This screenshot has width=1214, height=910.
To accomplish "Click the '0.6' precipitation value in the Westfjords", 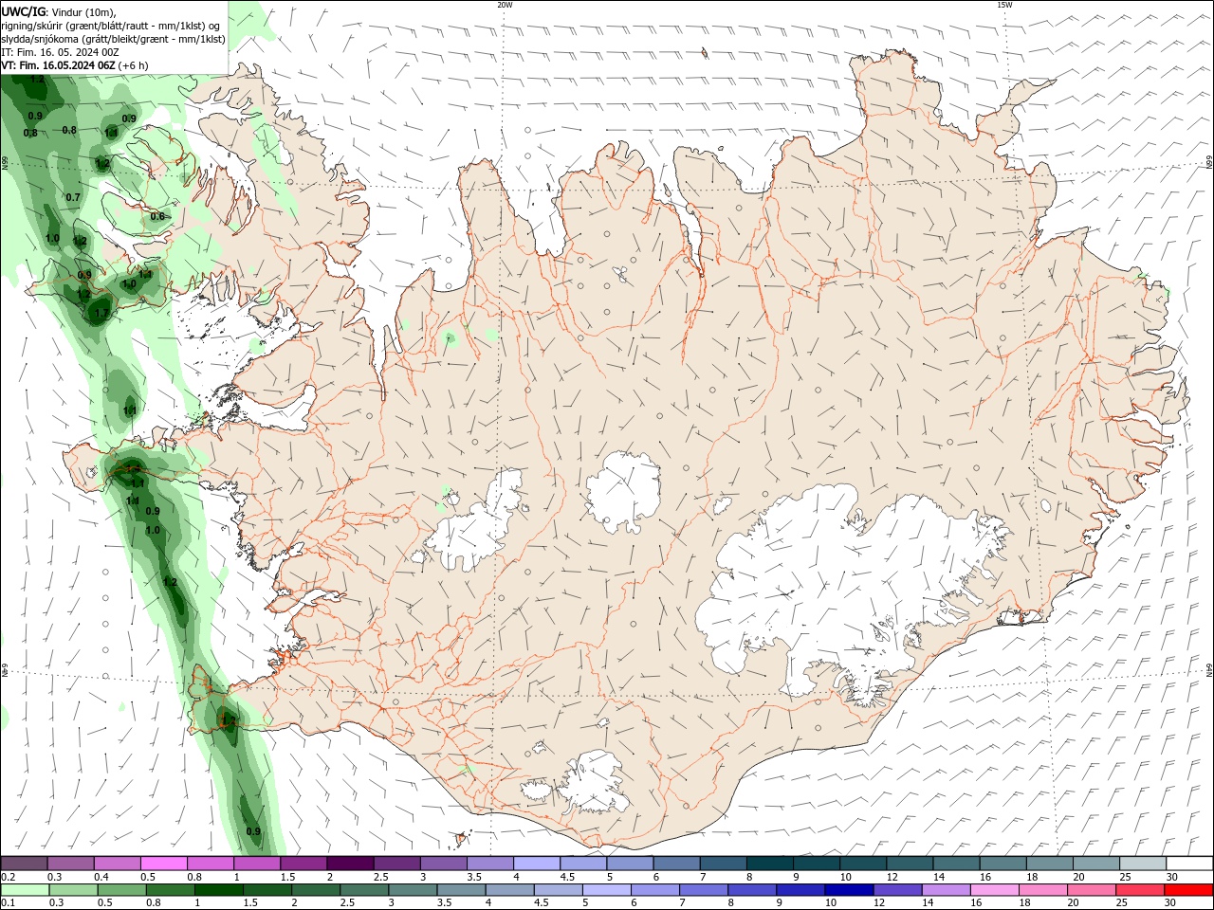I will (x=157, y=216).
